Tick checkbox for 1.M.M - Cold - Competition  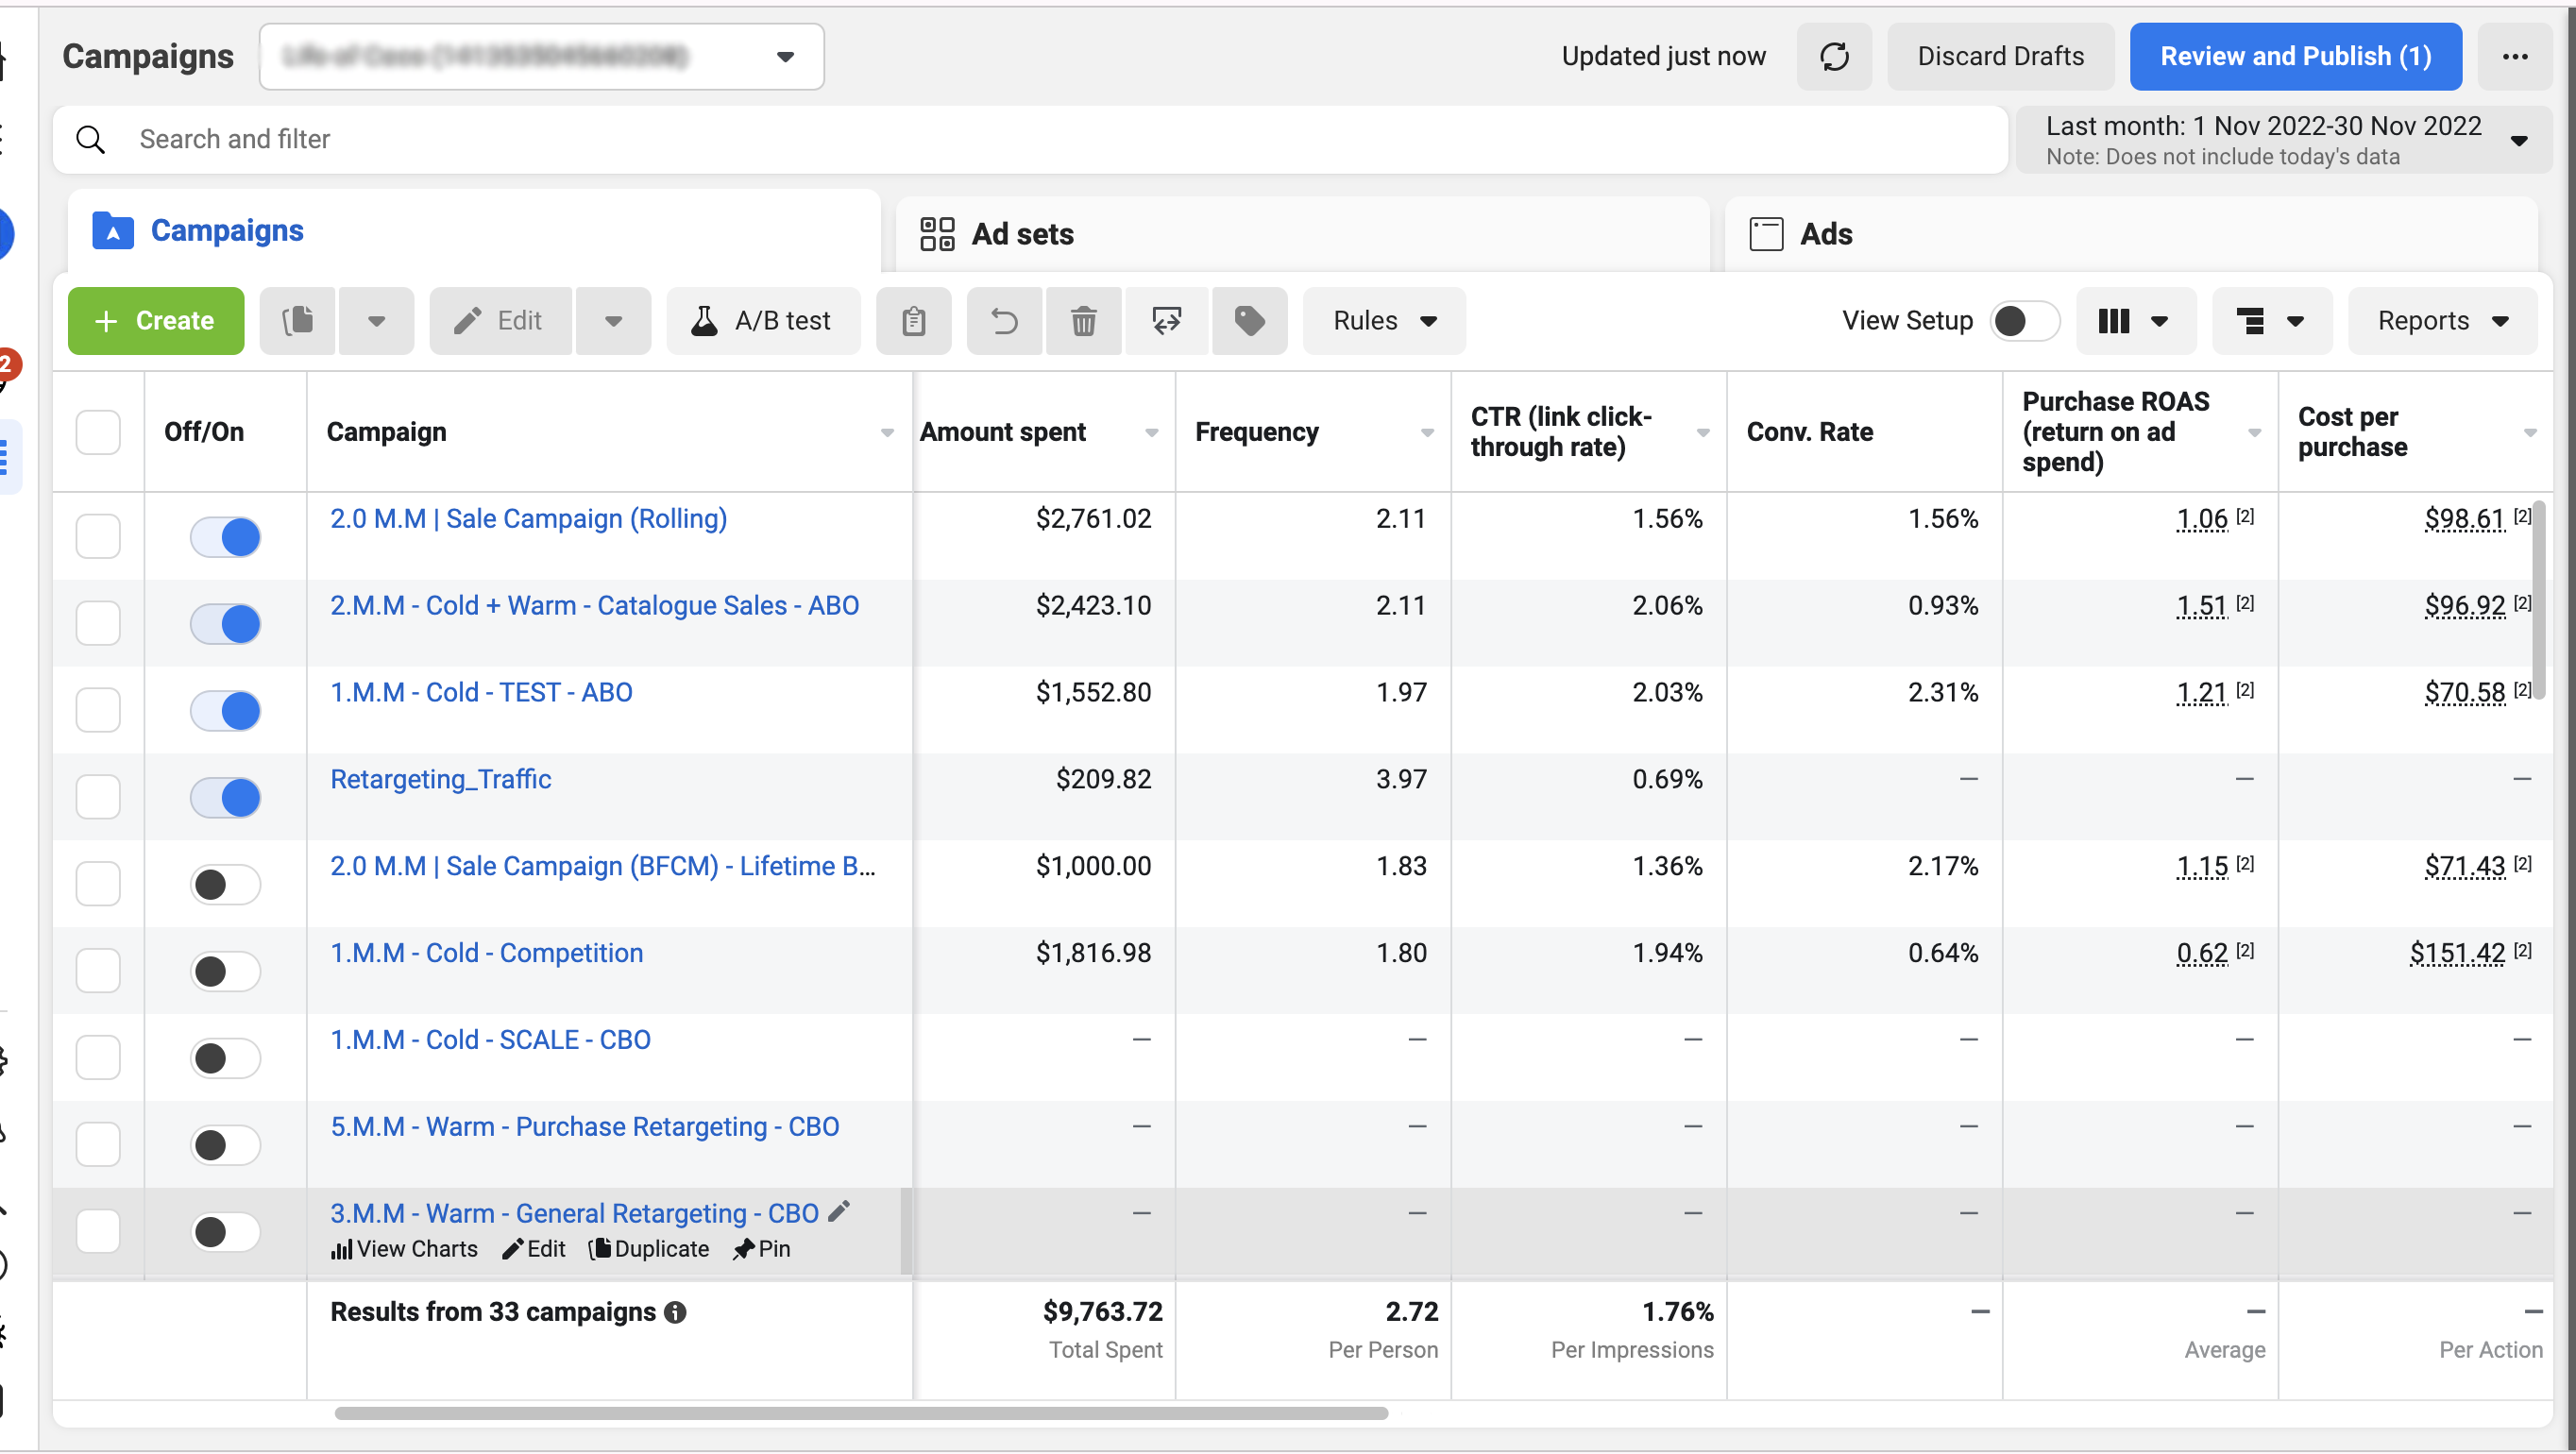(x=98, y=970)
